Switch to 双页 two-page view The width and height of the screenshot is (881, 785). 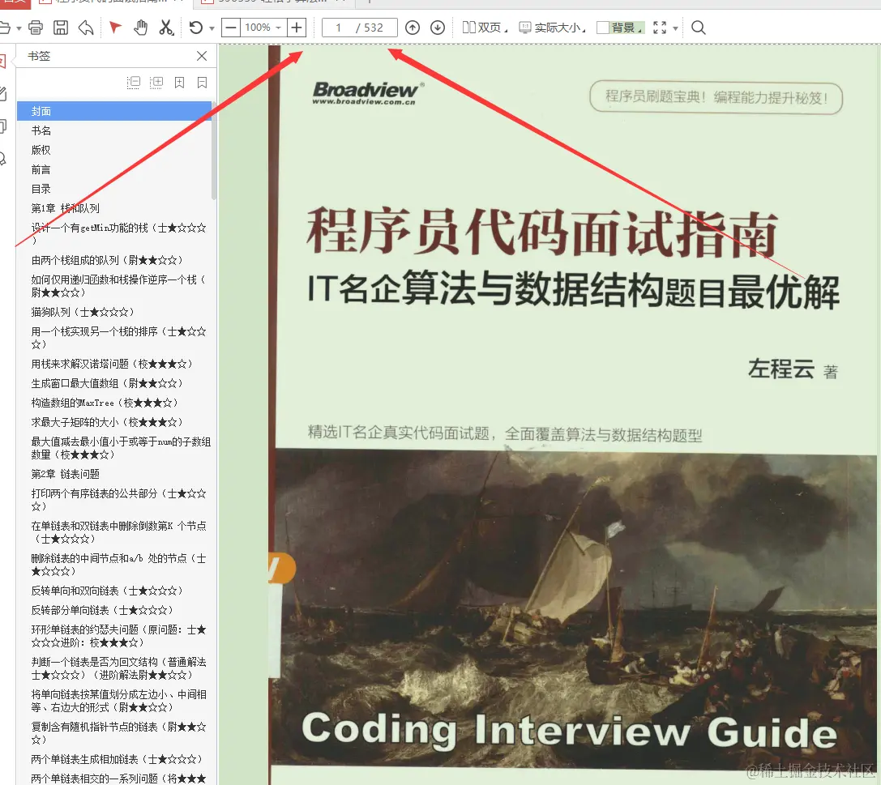(x=485, y=27)
